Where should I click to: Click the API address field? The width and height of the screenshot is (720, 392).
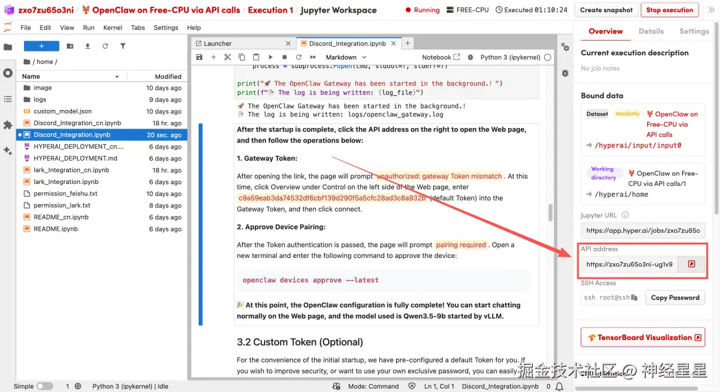(x=629, y=264)
